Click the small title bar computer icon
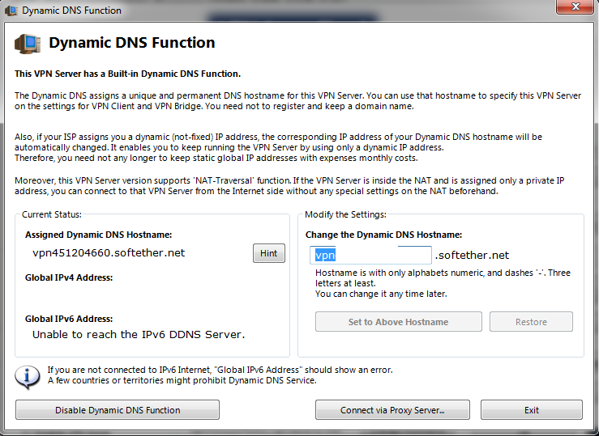 [11, 11]
